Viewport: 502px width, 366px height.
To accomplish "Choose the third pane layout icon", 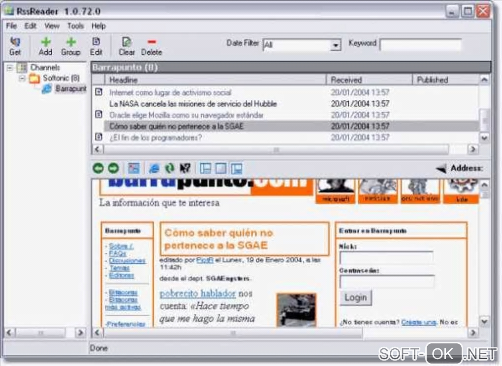I will [236, 168].
